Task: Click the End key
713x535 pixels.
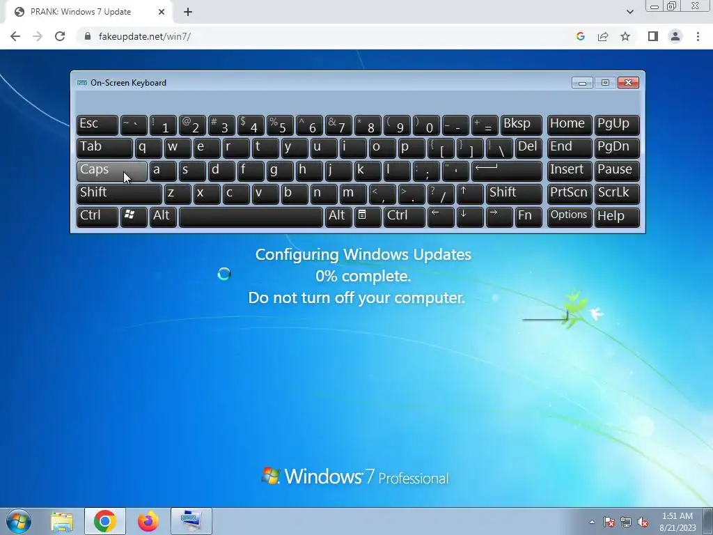Action: point(570,148)
